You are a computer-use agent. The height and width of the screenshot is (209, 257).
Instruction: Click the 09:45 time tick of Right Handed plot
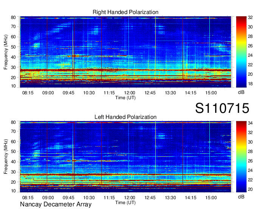[x=68, y=93]
